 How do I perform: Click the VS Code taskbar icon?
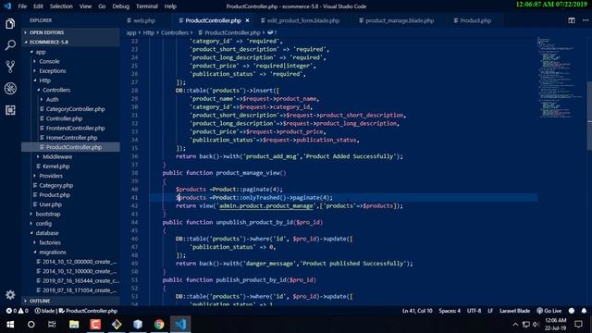pos(180,325)
